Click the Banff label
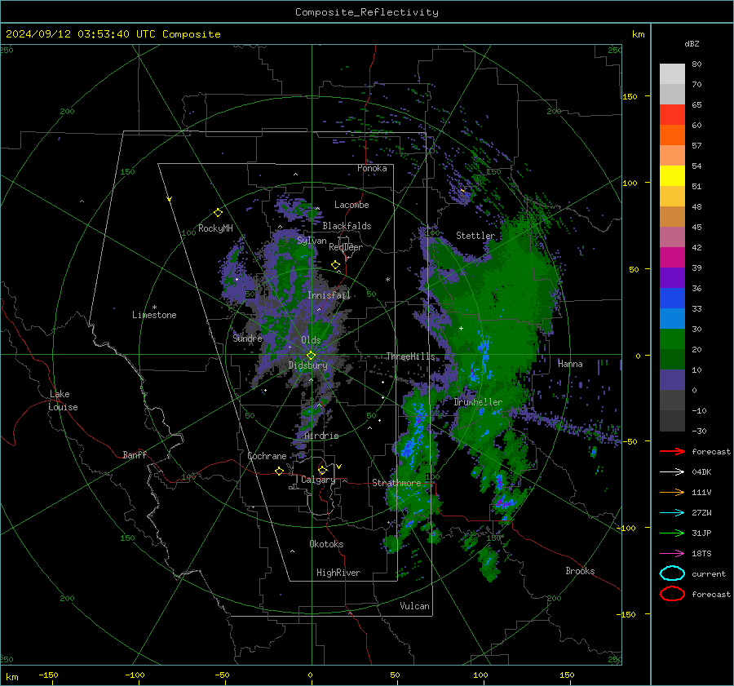The width and height of the screenshot is (734, 686). point(135,454)
